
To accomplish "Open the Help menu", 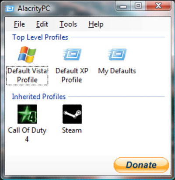I will (96, 24).
